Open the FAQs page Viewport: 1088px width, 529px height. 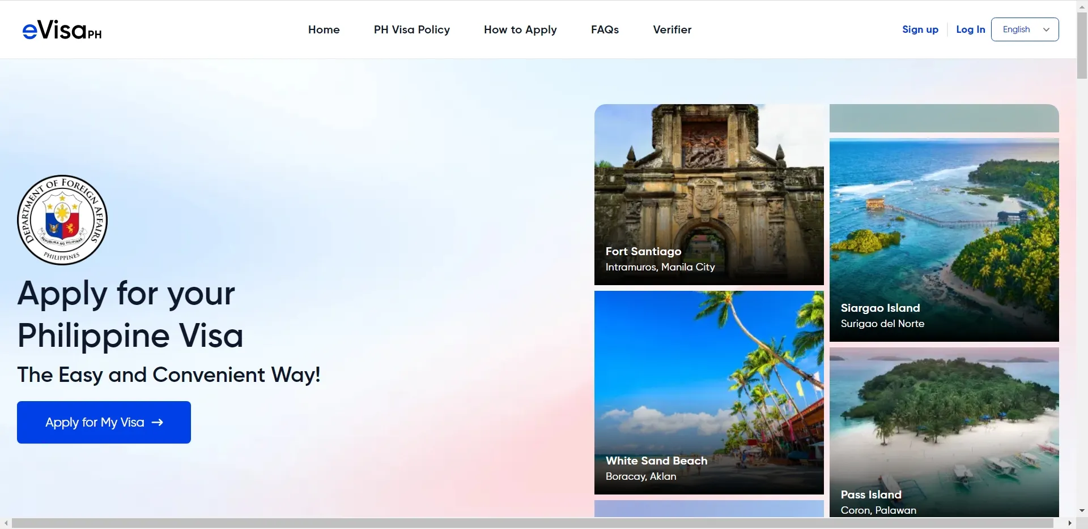click(x=605, y=29)
